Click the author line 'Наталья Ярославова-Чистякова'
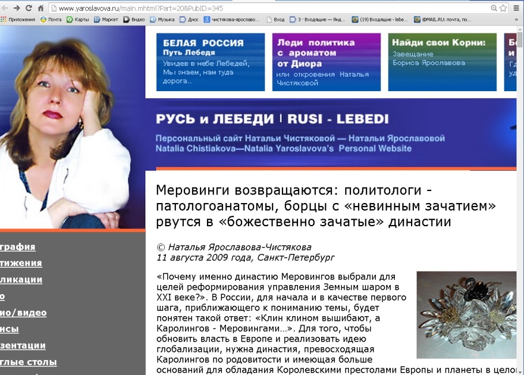This screenshot has width=524, height=375. 240,247
